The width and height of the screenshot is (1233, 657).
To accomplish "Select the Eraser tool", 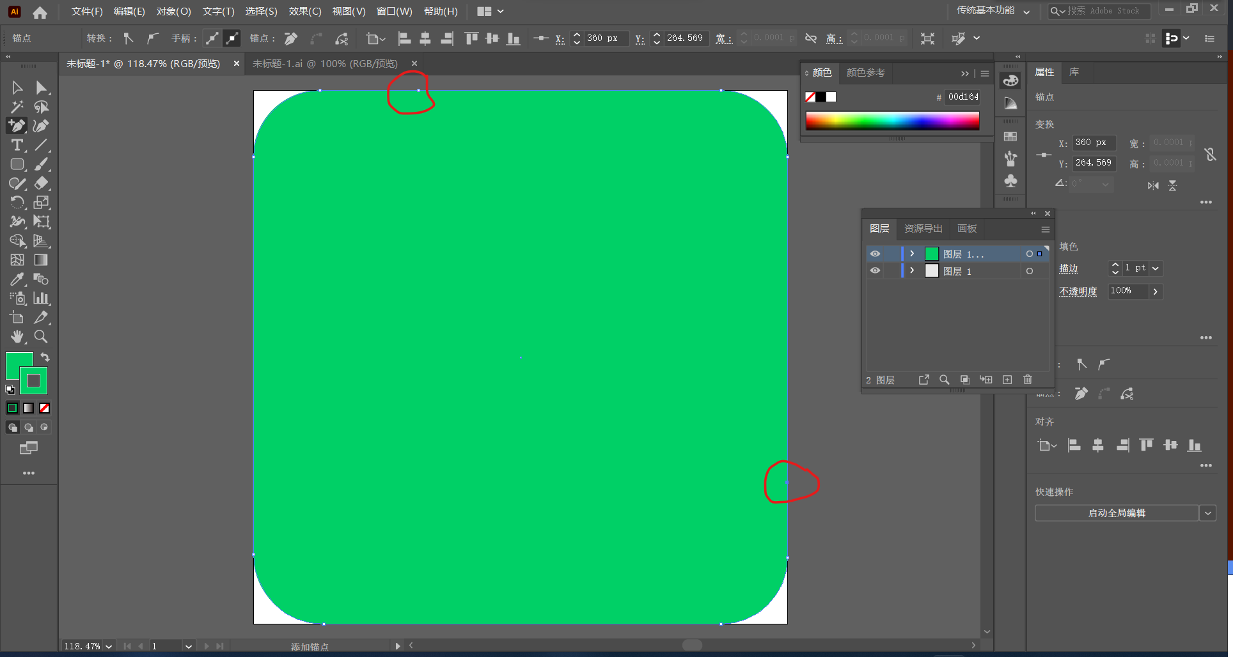I will click(42, 183).
